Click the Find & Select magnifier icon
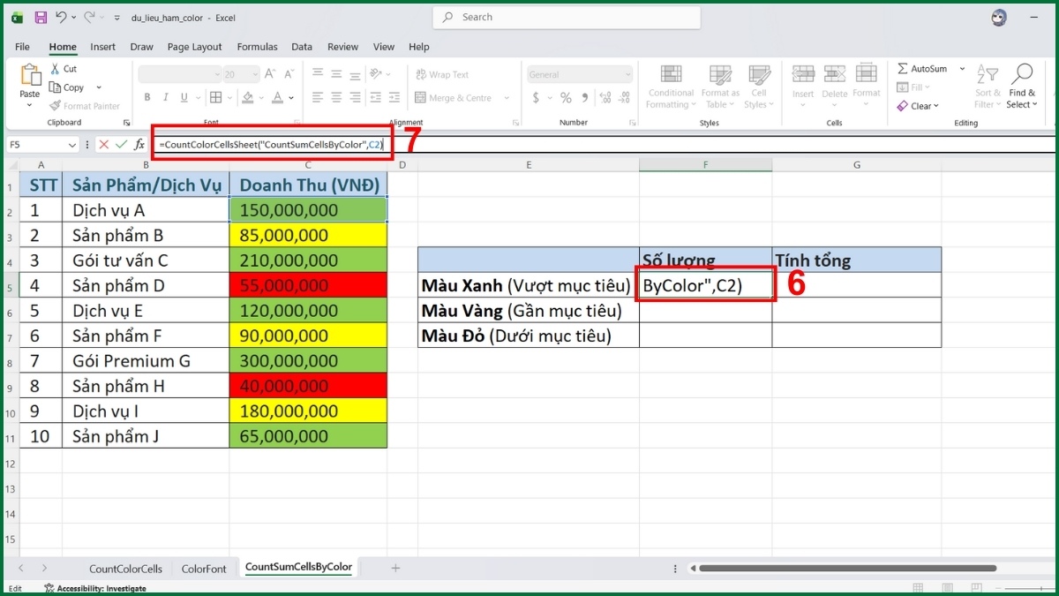1059x596 pixels. [x=1022, y=87]
